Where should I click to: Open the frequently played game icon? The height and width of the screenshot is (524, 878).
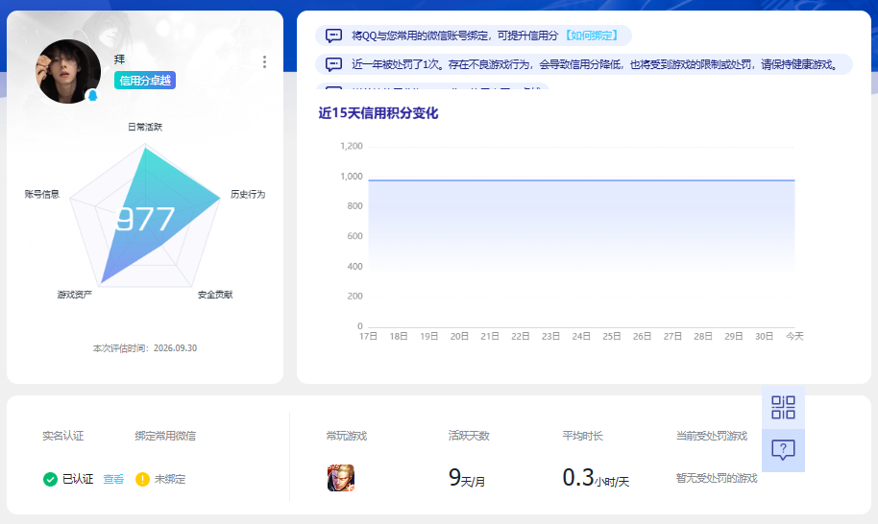(341, 478)
